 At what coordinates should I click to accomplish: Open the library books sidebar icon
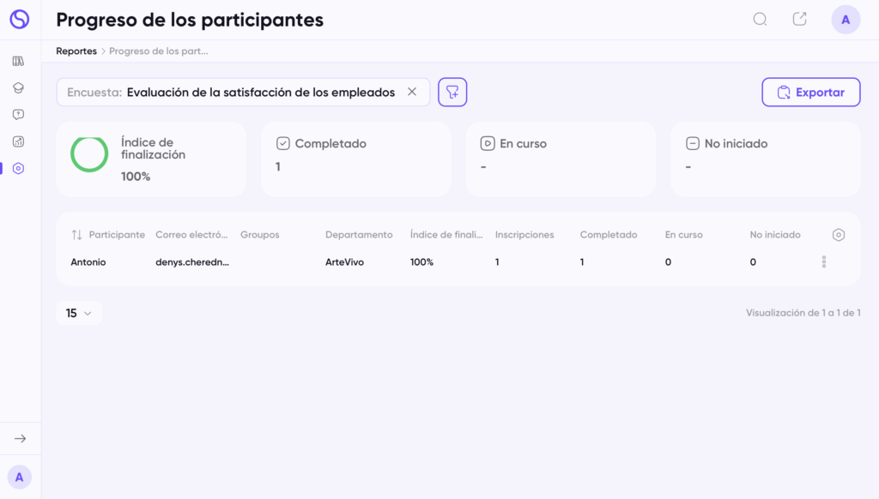(19, 61)
